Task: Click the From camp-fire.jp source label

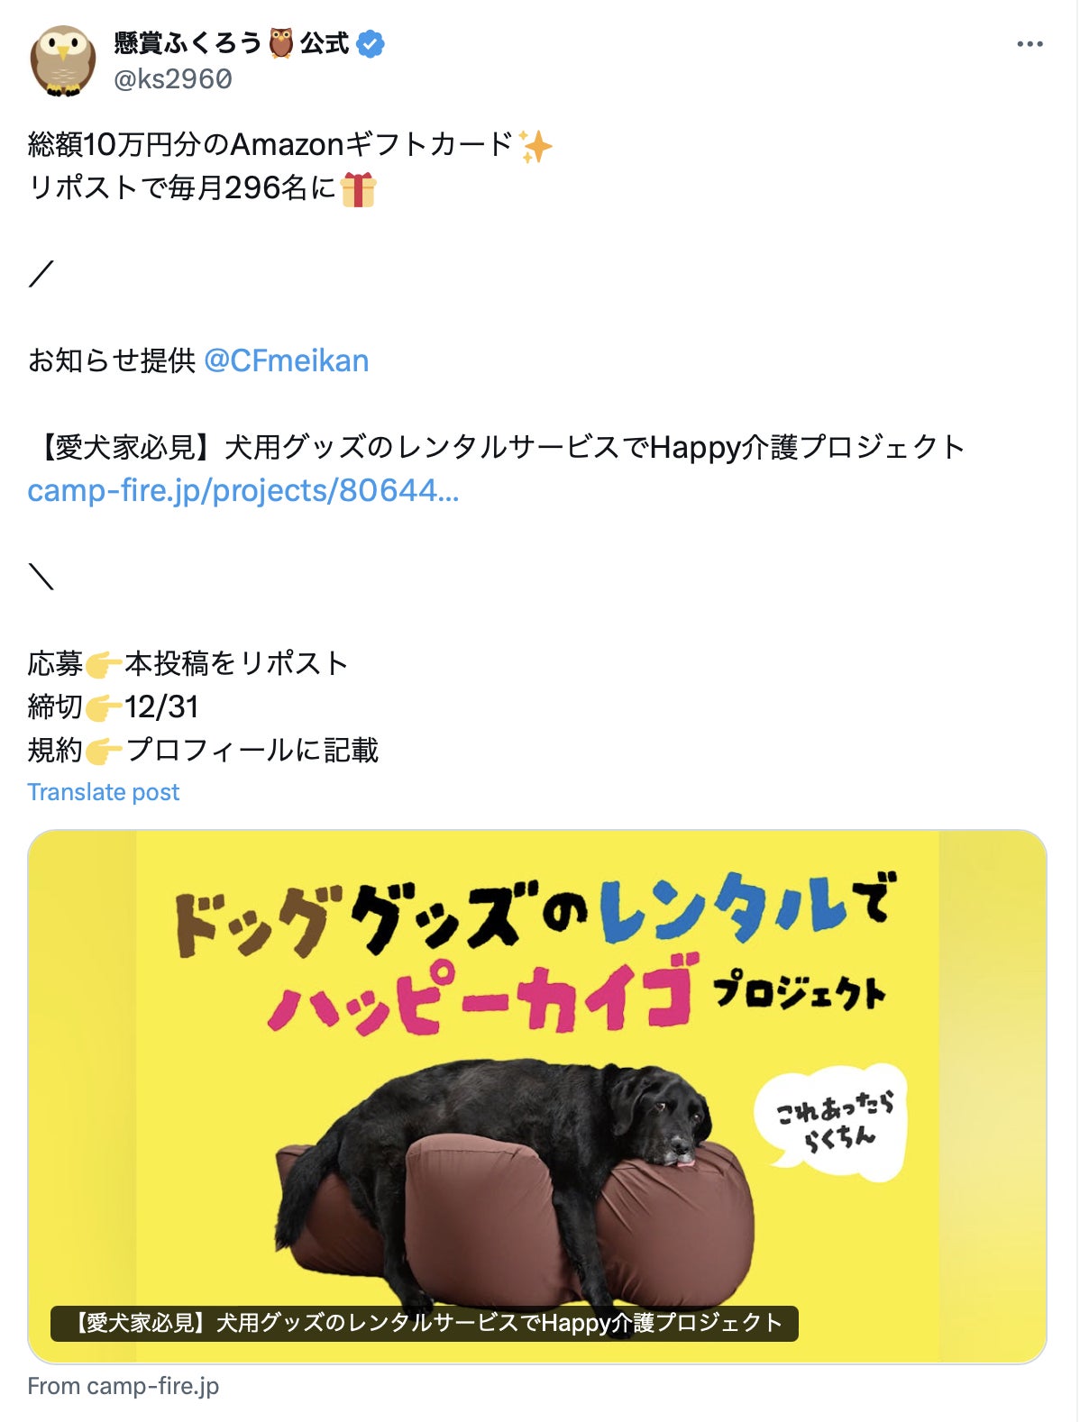Action: pos(124,1386)
